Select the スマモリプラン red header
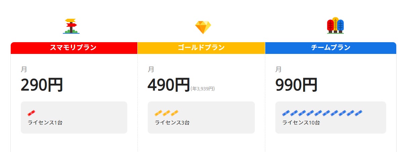The height and width of the screenshot is (152, 409). pyautogui.click(x=74, y=48)
